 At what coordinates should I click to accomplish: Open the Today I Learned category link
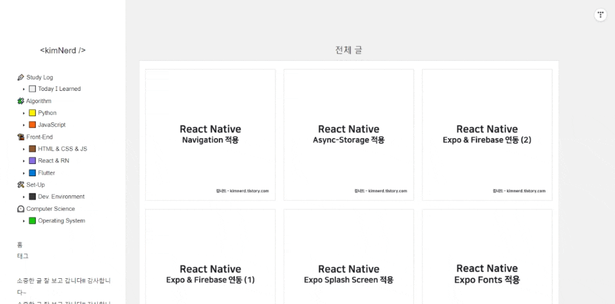(x=59, y=89)
